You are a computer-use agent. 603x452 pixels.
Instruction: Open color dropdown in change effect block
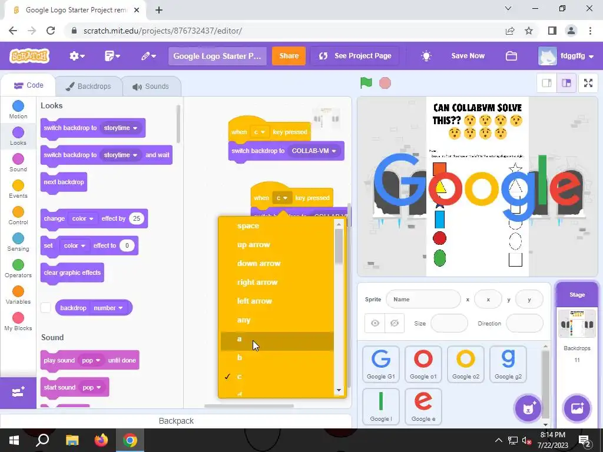click(x=82, y=218)
